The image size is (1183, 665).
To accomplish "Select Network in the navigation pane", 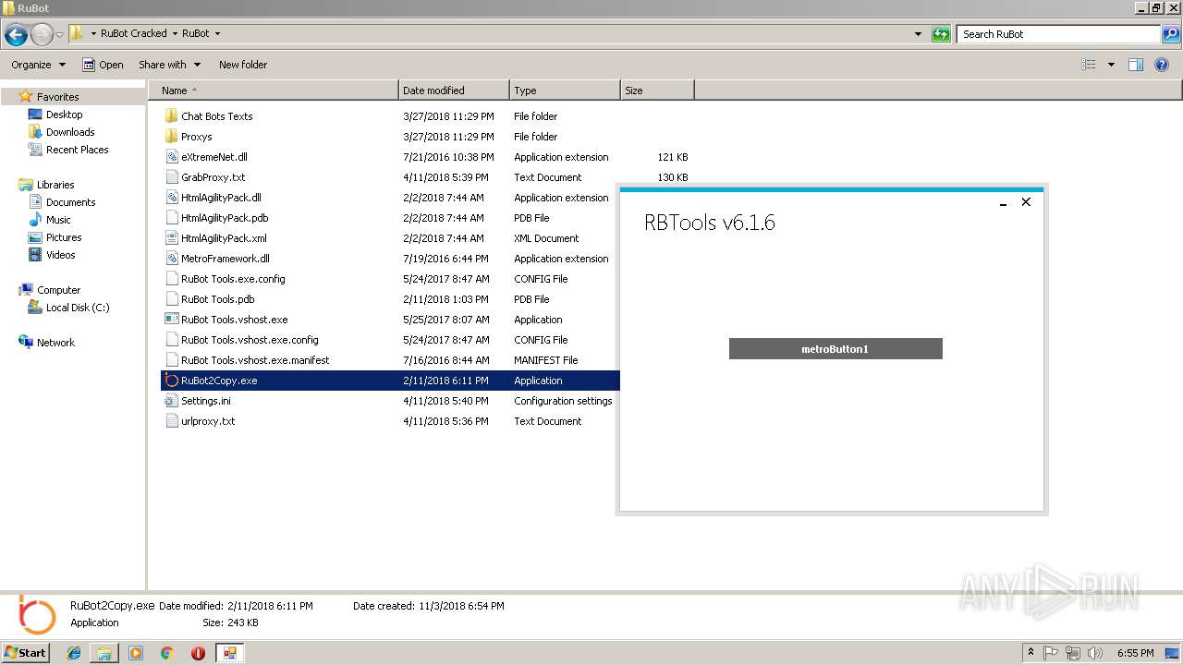I will (55, 343).
